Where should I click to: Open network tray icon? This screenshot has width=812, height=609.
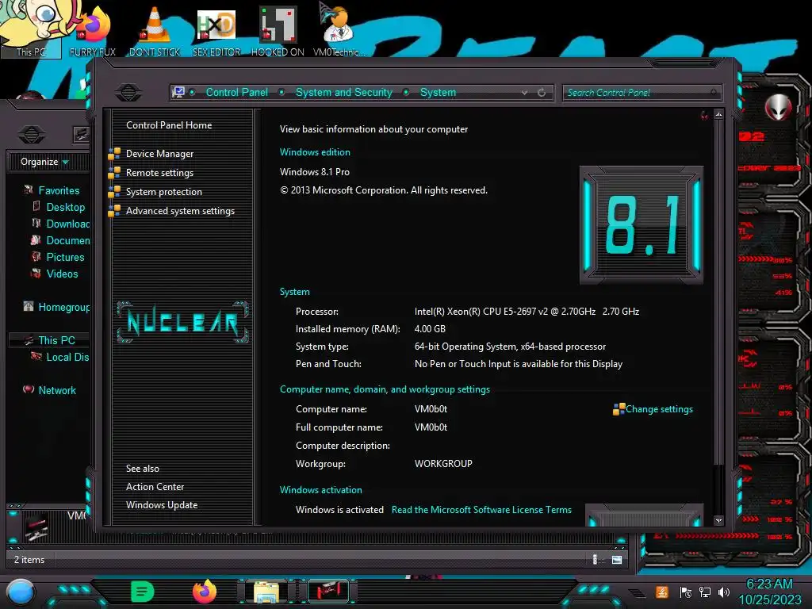point(705,592)
